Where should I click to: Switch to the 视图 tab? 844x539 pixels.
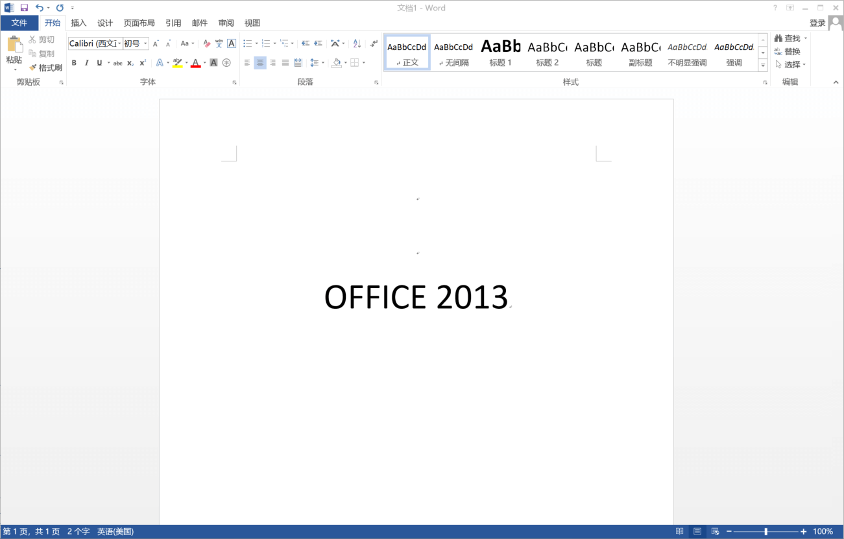click(252, 23)
